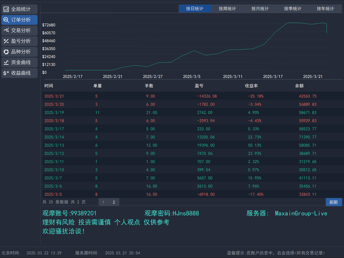Switch to 按日统计 tab
344x258 pixels.
[195, 9]
